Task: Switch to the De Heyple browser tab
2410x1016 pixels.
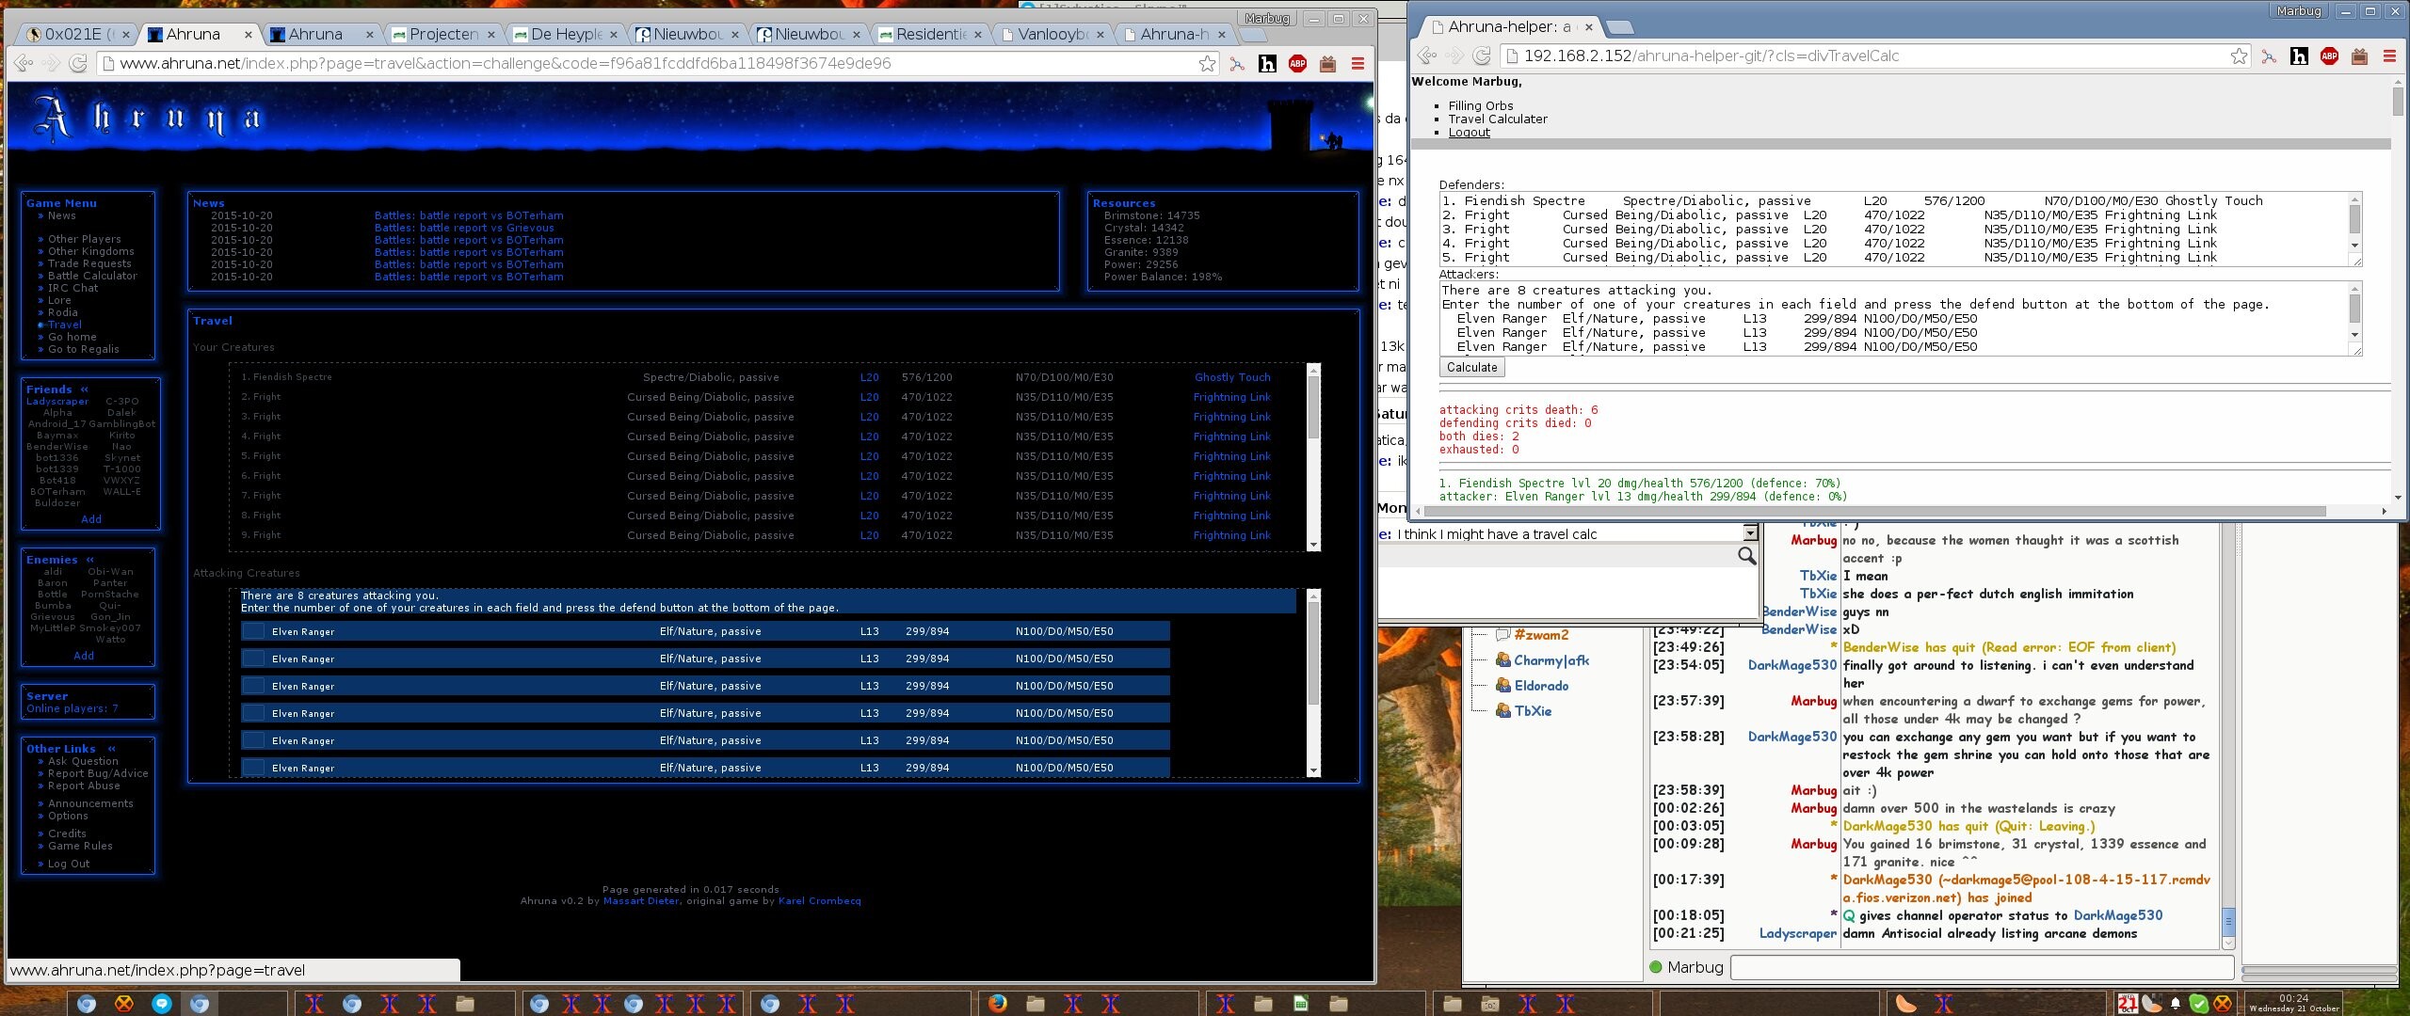Action: (x=566, y=35)
